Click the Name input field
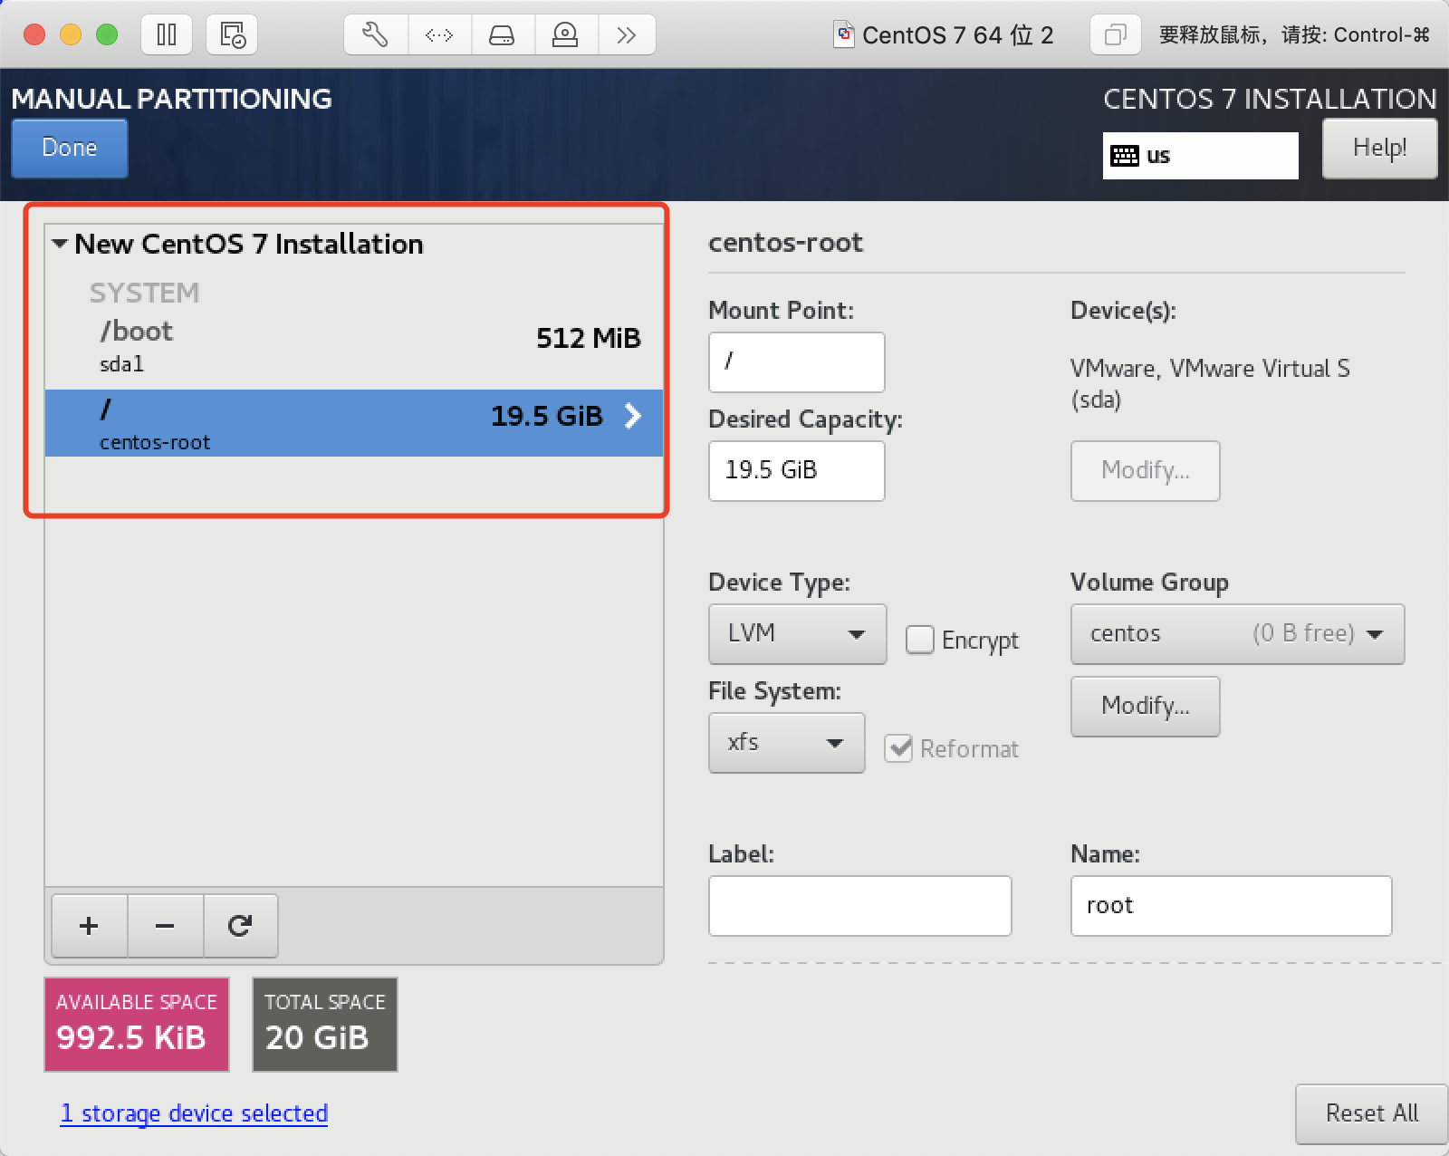1449x1156 pixels. tap(1232, 906)
